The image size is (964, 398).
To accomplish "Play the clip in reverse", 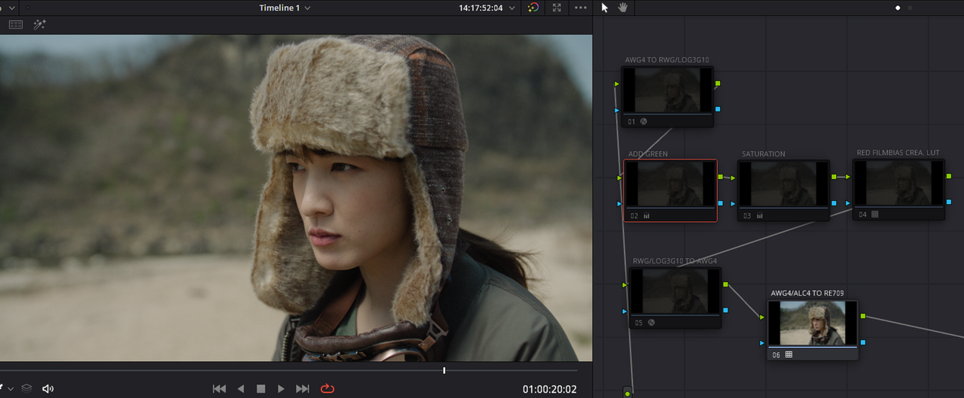I will (x=241, y=389).
